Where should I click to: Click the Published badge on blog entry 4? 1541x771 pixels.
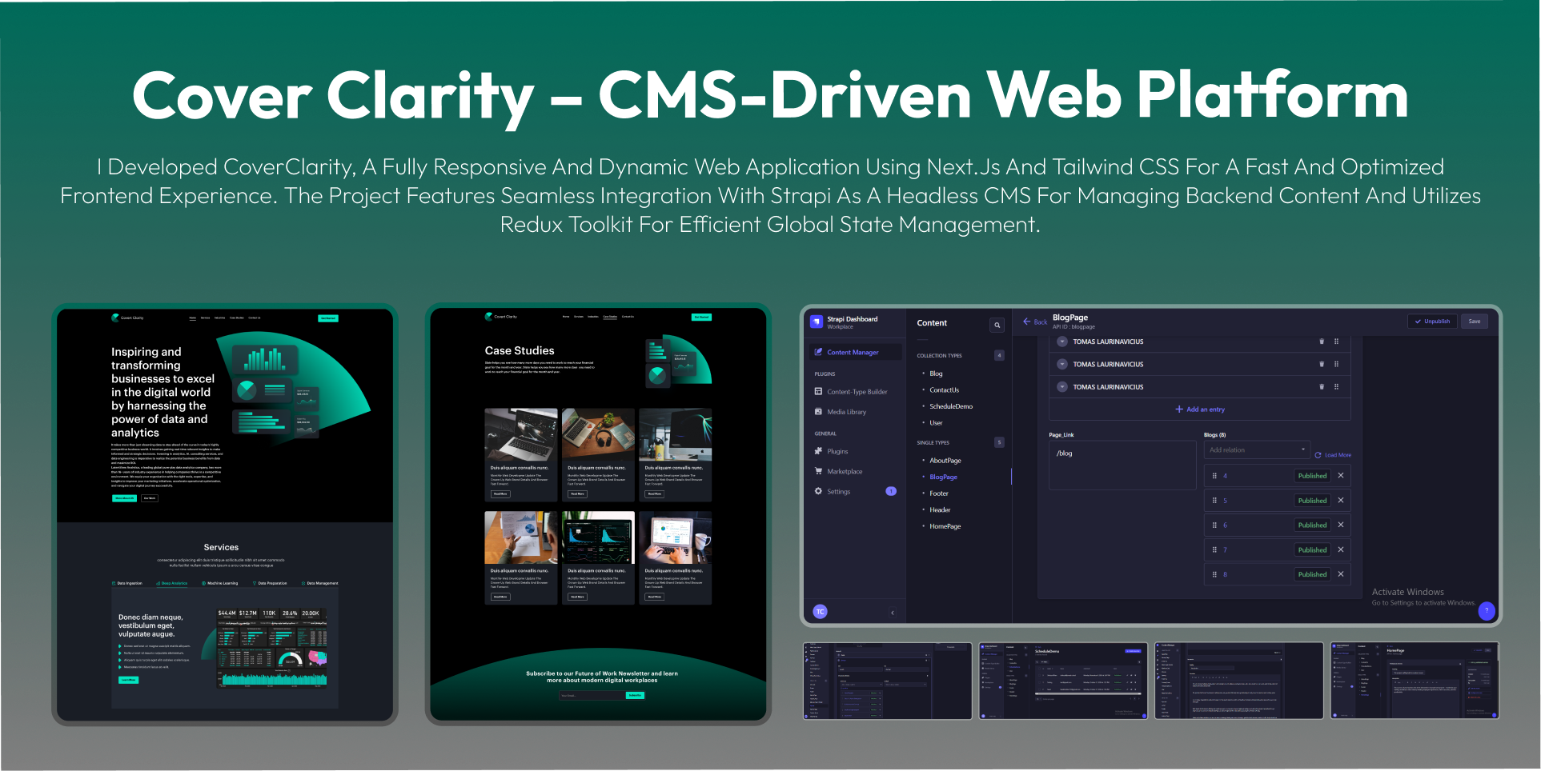(x=1312, y=475)
